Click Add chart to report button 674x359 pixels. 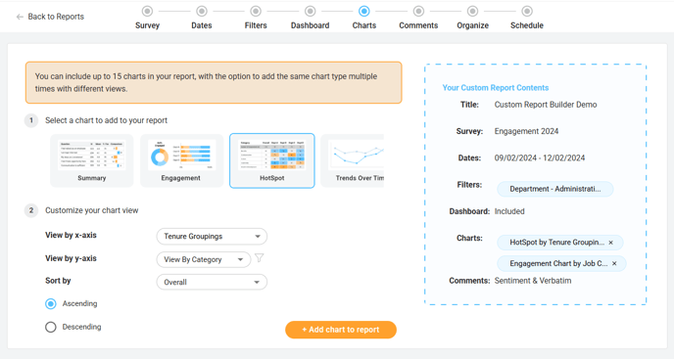pos(341,330)
